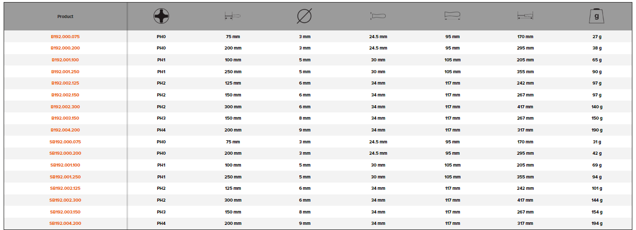Click the weight in grams header icon

pyautogui.click(x=597, y=17)
